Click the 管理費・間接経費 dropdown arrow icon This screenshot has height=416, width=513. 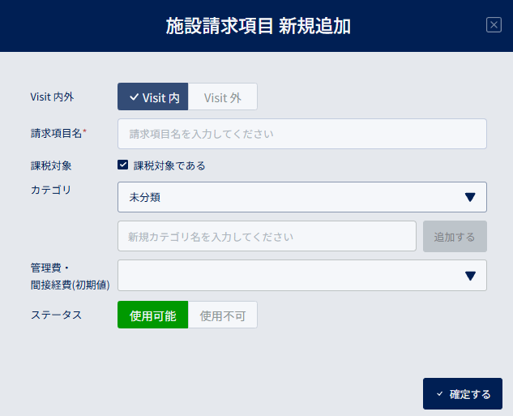[470, 276]
